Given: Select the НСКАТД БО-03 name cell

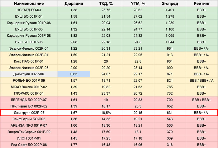Looking at the screenshot, I should pos(29,10).
